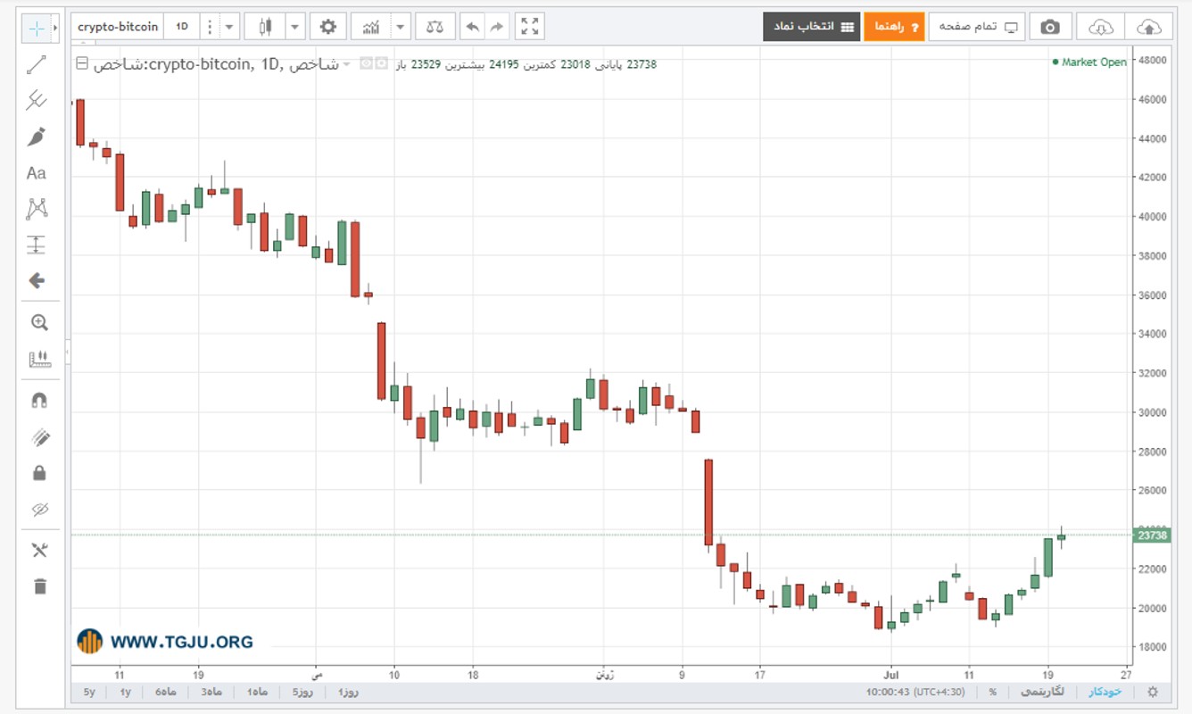Select the brush drawing tool
The width and height of the screenshot is (1192, 714).
click(x=37, y=137)
